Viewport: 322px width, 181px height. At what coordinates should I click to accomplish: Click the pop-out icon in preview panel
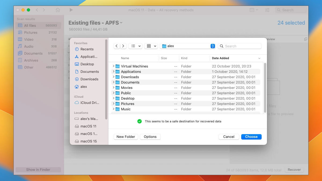[305, 39]
